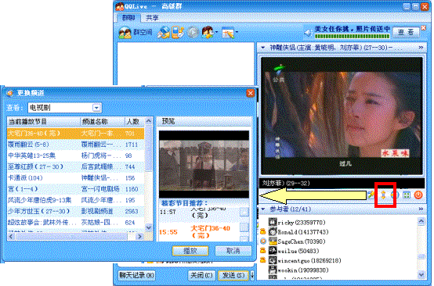Viewport: 434px width, 286px height.
Task: Click the 关闭(C) button
Action: tap(201, 275)
